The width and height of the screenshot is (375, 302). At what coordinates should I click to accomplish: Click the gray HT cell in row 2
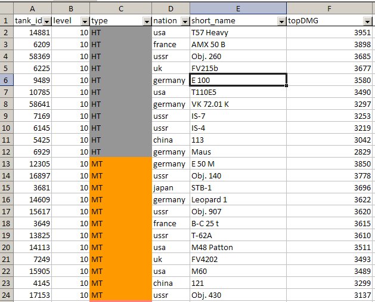(x=121, y=32)
